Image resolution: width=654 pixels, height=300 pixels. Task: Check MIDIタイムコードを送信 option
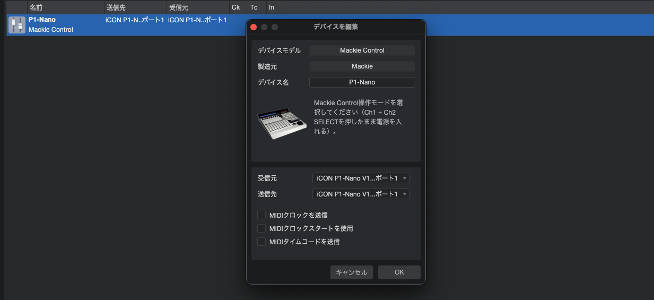[x=261, y=242]
